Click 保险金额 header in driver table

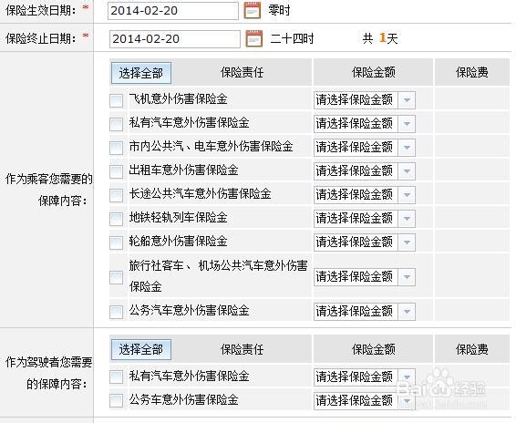pyautogui.click(x=373, y=349)
